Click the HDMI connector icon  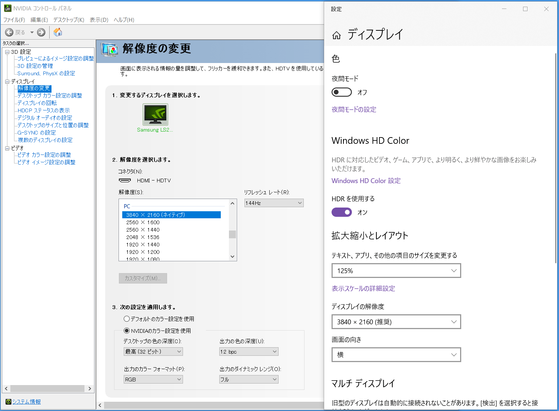(125, 180)
